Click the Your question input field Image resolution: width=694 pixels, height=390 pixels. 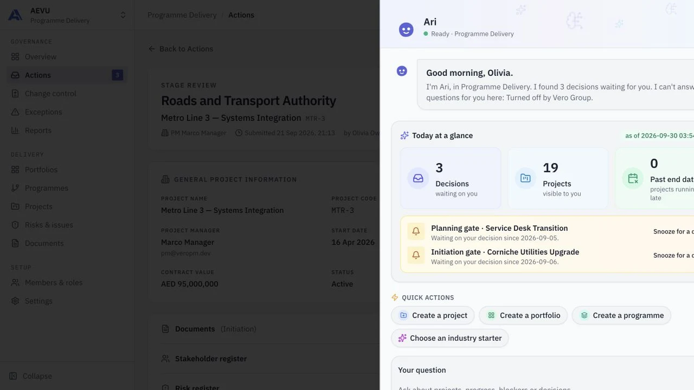(542, 386)
